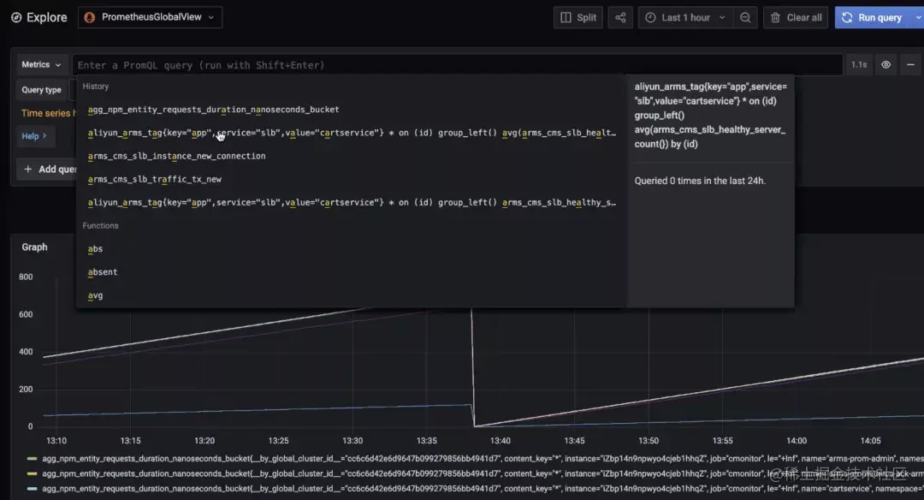Click the 13:40 time axis label

pos(500,440)
